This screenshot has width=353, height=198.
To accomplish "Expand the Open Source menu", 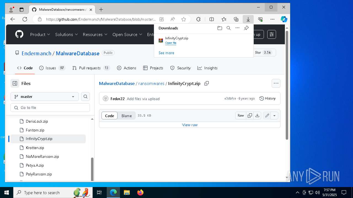I will click(127, 34).
